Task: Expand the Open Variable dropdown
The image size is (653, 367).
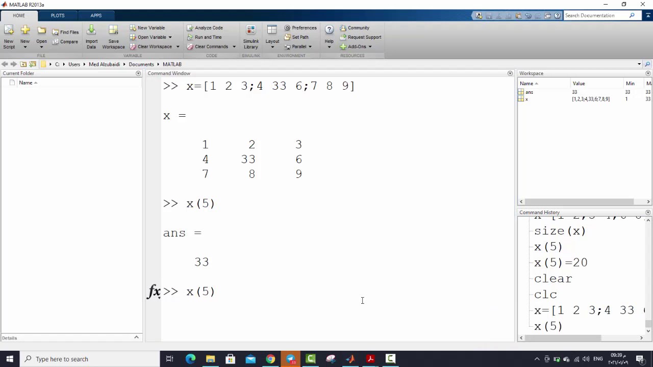Action: click(170, 37)
